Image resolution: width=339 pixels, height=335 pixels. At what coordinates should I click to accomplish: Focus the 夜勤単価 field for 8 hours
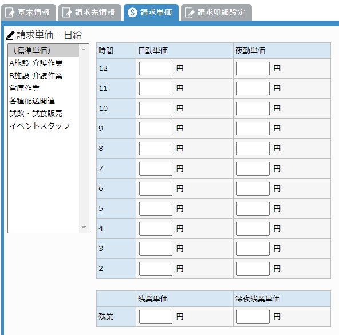(253, 149)
